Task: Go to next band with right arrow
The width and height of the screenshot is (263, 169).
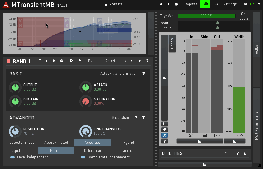Action: [139, 61]
